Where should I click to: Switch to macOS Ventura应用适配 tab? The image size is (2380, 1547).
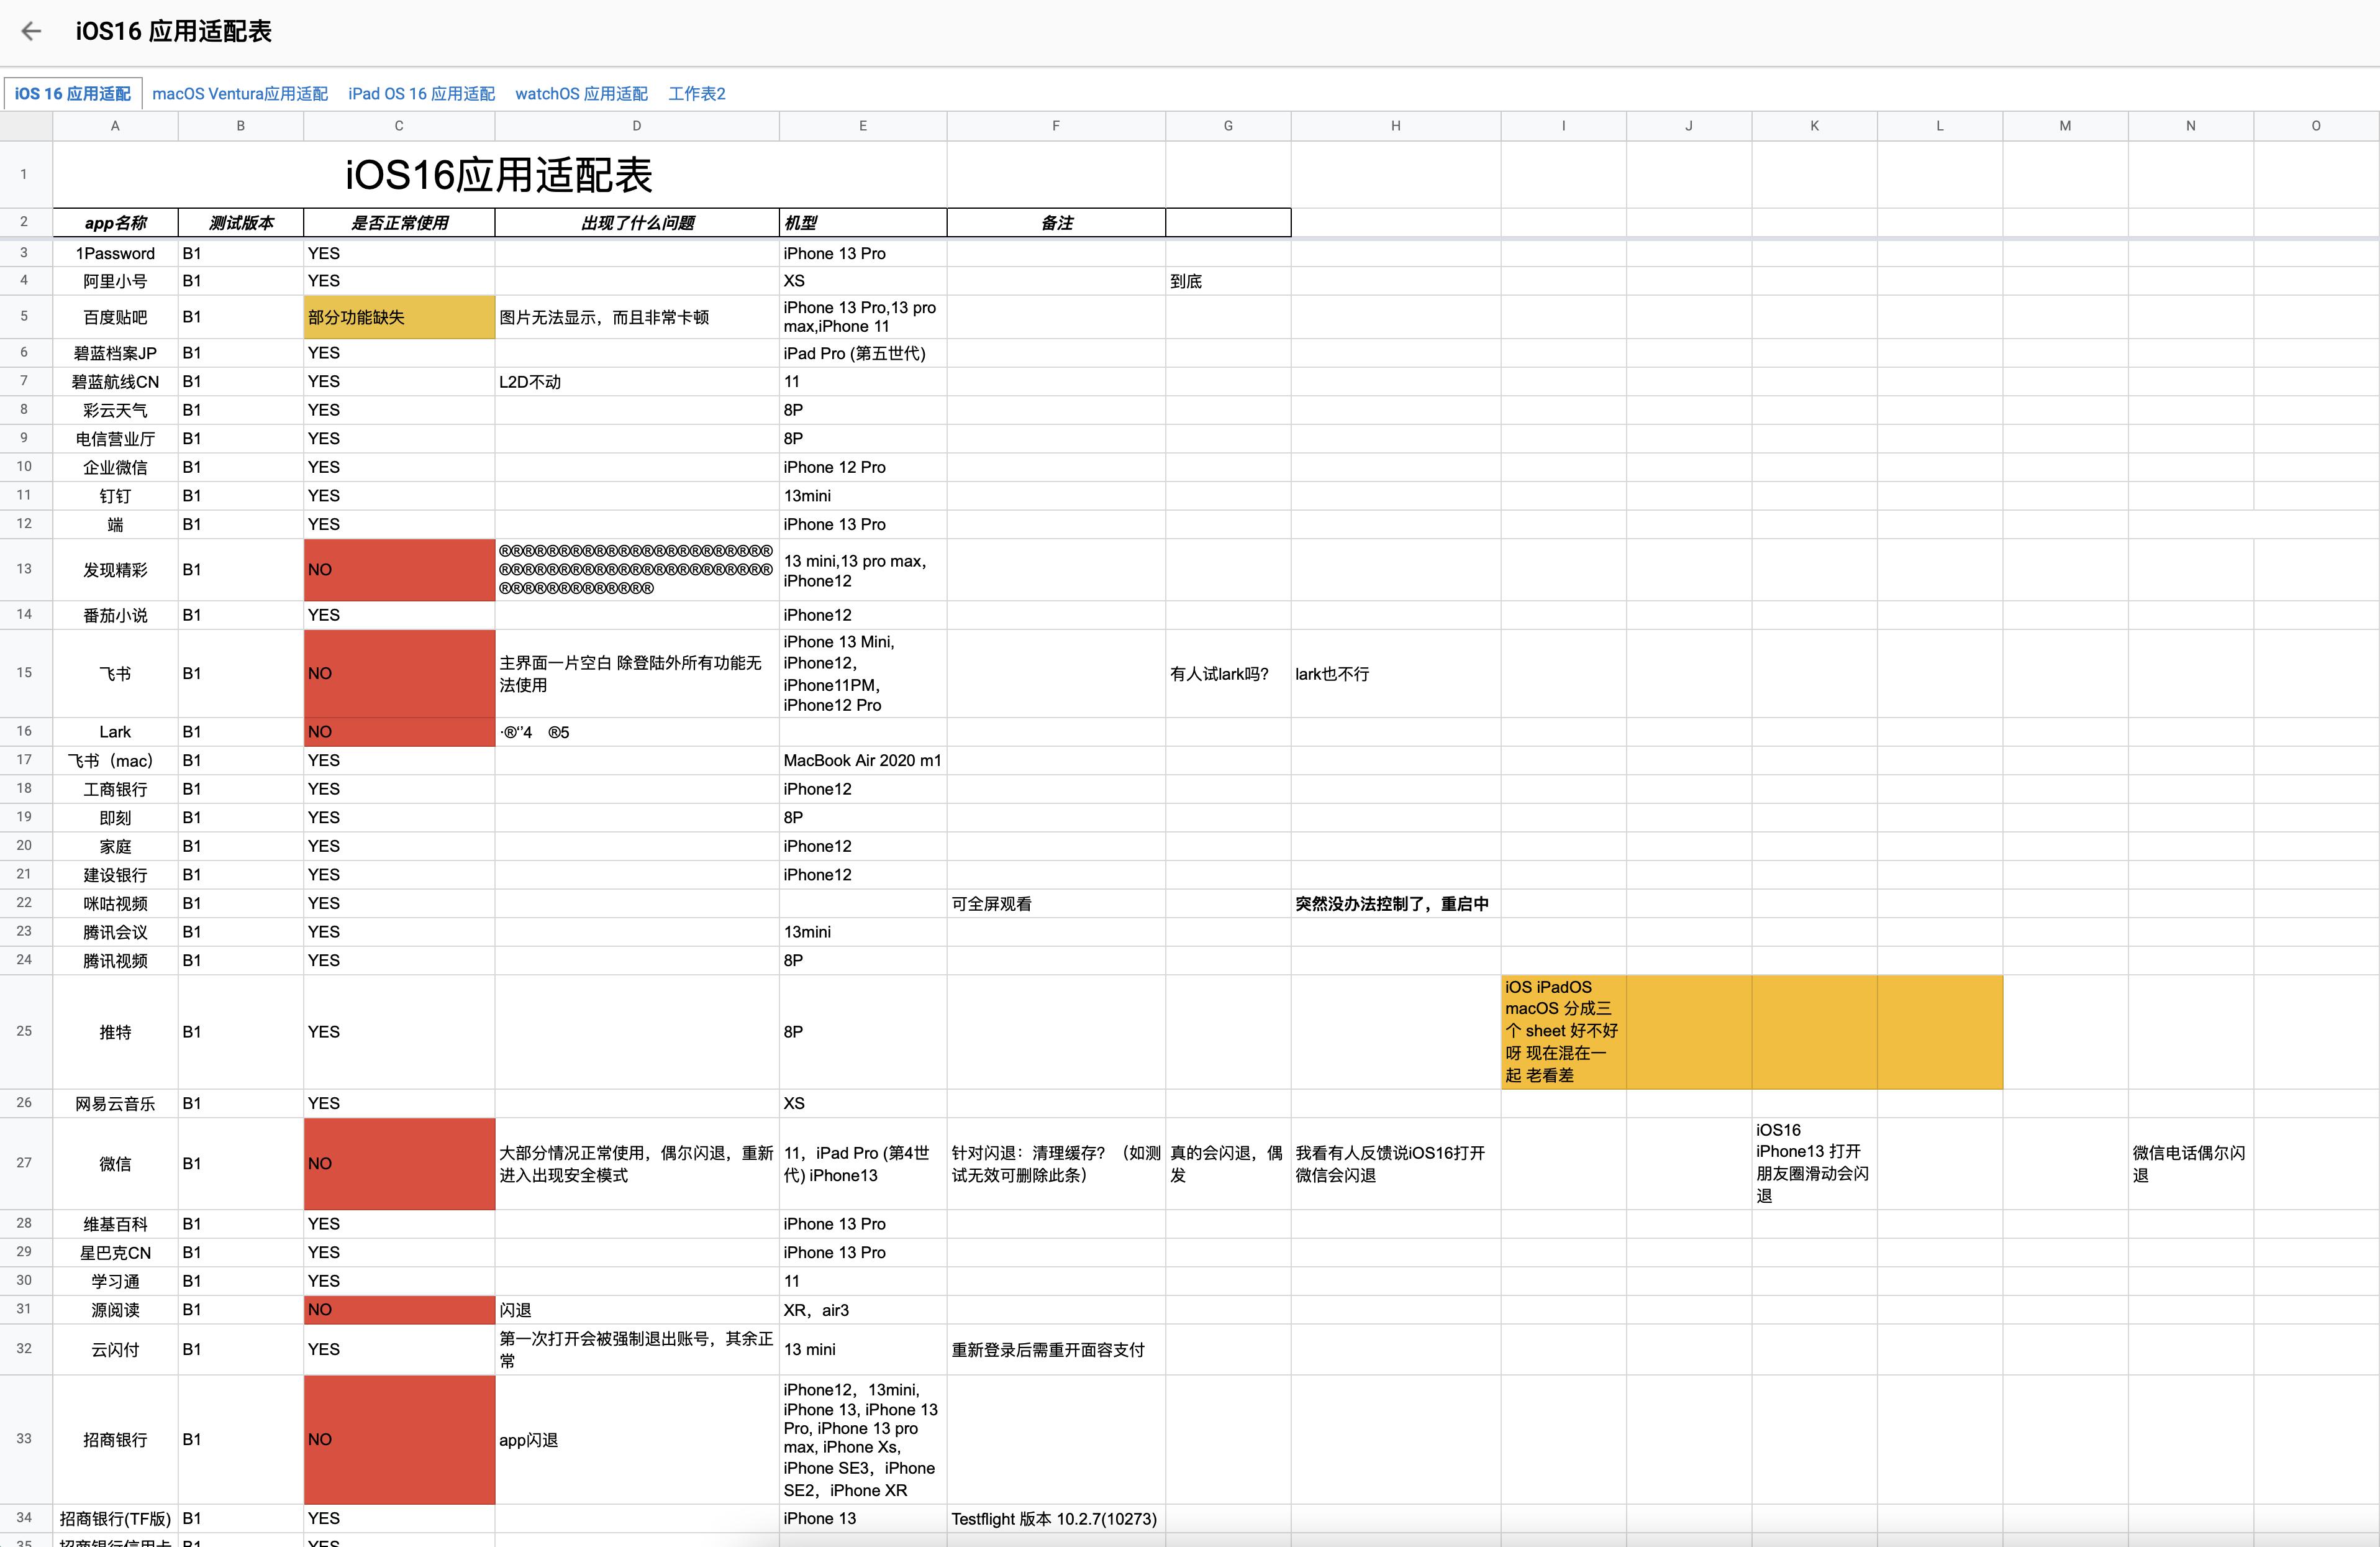click(240, 94)
